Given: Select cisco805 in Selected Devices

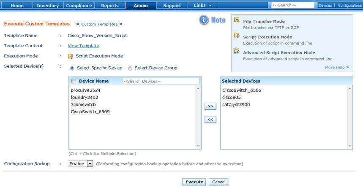Looking at the screenshot, I should coord(232,98).
